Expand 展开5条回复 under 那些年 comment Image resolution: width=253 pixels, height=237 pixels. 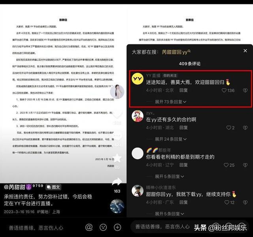tap(168, 176)
